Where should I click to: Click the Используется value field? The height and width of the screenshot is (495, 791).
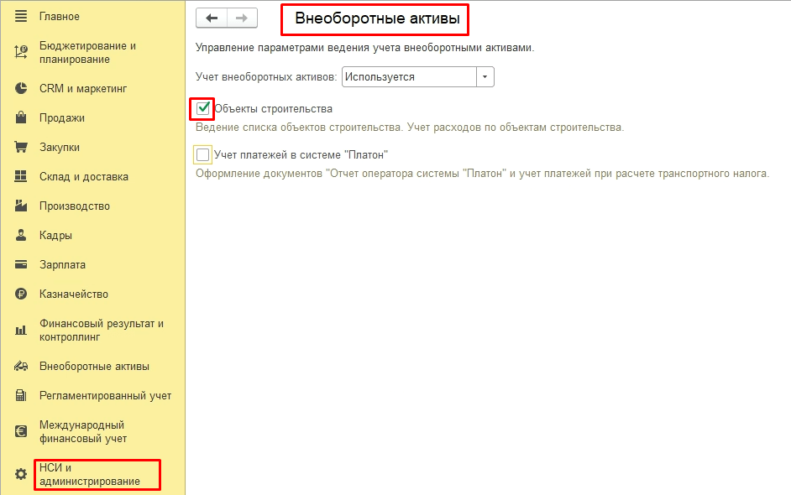pyautogui.click(x=409, y=76)
